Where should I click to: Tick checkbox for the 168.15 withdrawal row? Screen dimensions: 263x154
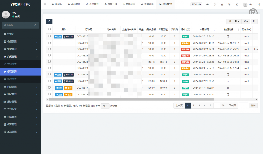(49, 61)
